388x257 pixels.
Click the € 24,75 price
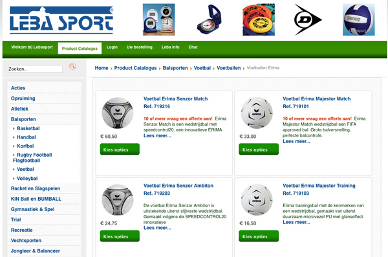point(109,223)
